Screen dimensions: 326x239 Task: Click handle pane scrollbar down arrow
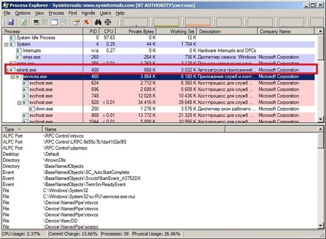pos(320,225)
